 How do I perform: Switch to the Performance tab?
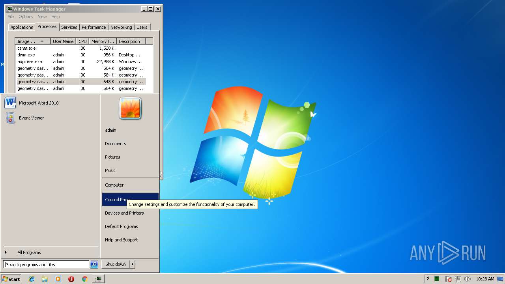pyautogui.click(x=94, y=27)
